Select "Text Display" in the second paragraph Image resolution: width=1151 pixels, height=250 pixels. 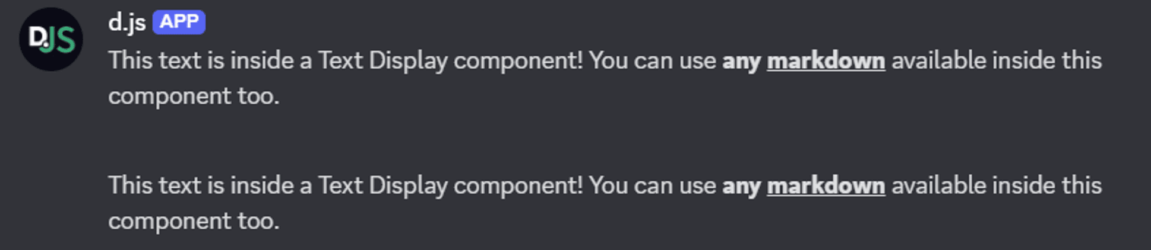pos(382,186)
